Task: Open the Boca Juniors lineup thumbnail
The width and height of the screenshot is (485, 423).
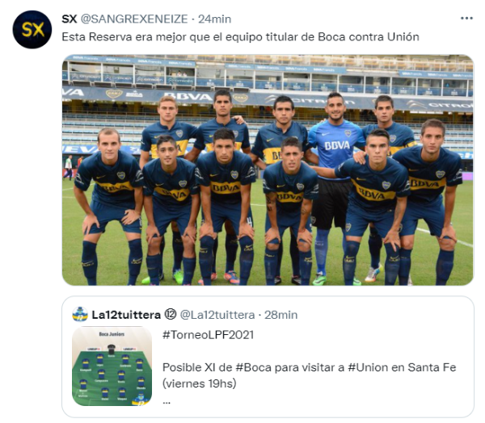Action: coord(112,366)
